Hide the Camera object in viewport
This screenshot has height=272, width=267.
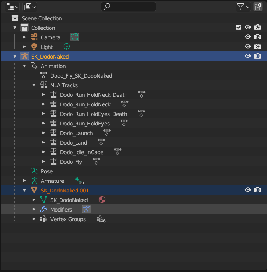pyautogui.click(x=248, y=37)
